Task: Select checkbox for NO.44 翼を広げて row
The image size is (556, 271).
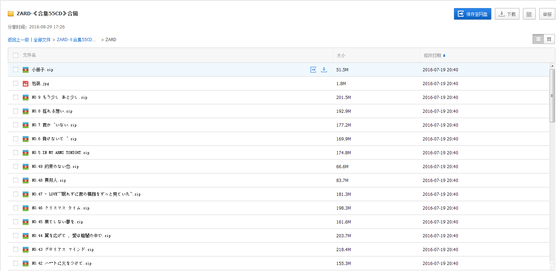Action: (x=16, y=236)
